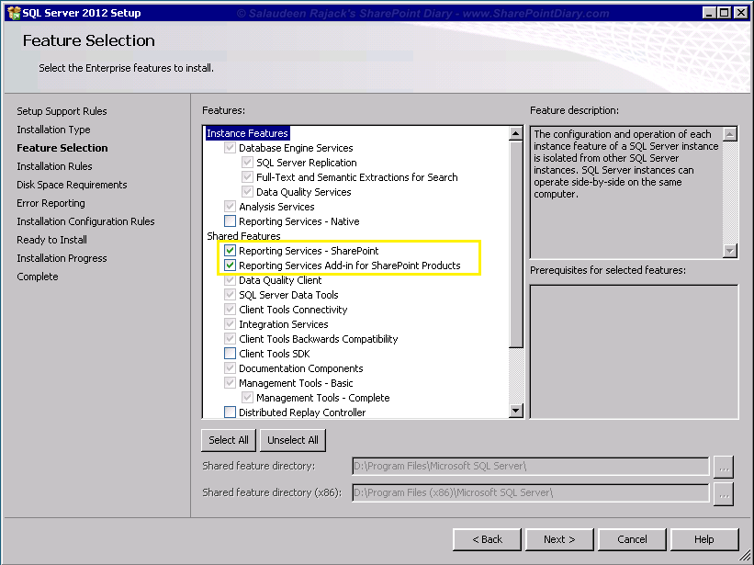Select Installation Rules step
Screen dimensions: 754x565
(54, 166)
